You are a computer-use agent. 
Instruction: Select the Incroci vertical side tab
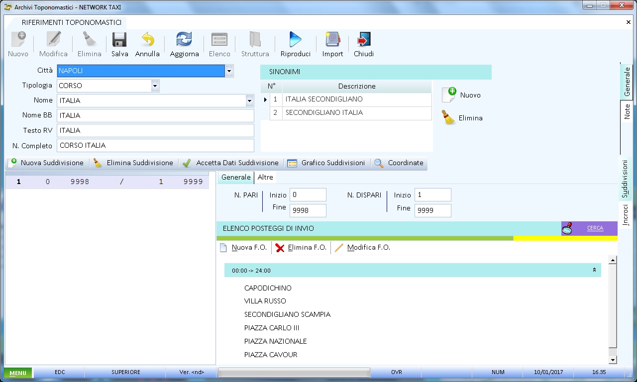626,214
